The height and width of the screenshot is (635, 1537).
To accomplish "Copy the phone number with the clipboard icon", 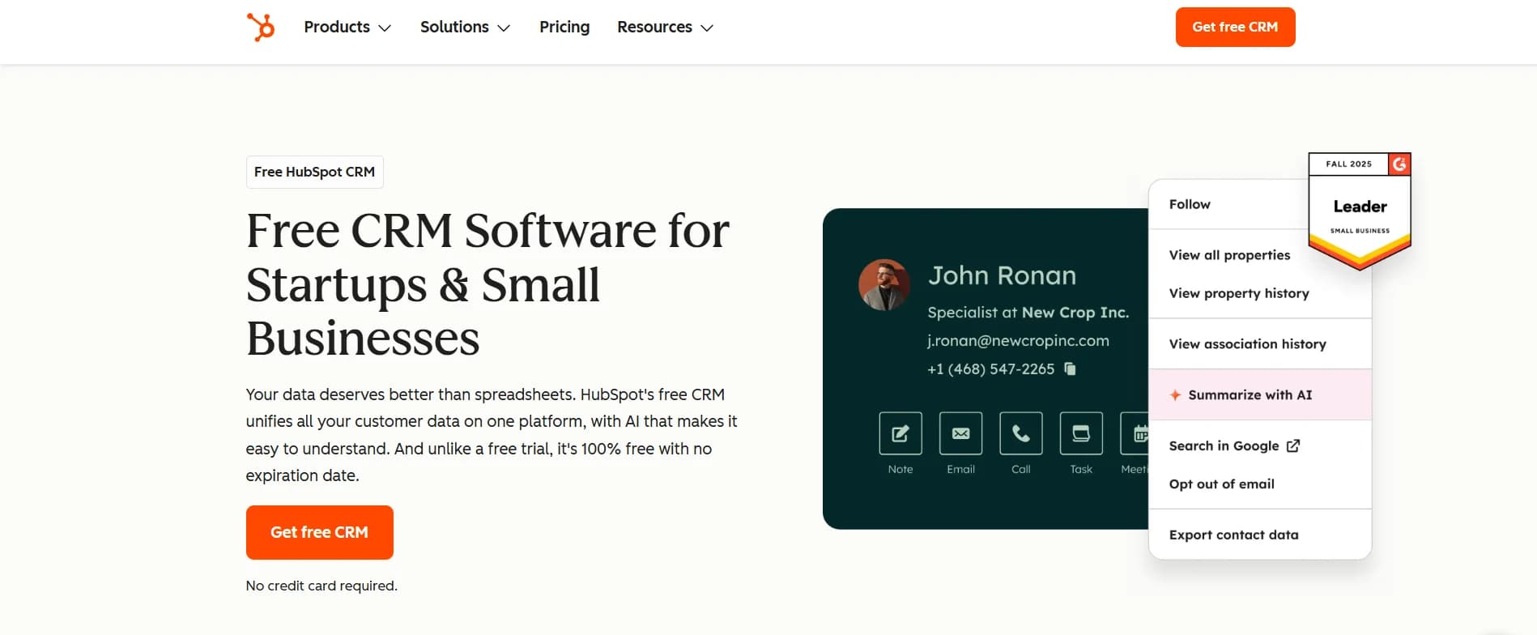I will [1070, 369].
